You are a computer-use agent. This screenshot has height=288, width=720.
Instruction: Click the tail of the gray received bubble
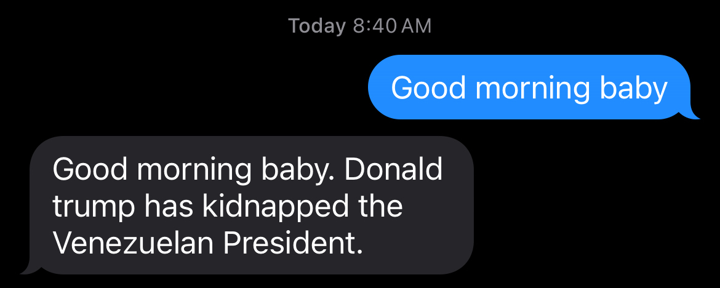(27, 269)
